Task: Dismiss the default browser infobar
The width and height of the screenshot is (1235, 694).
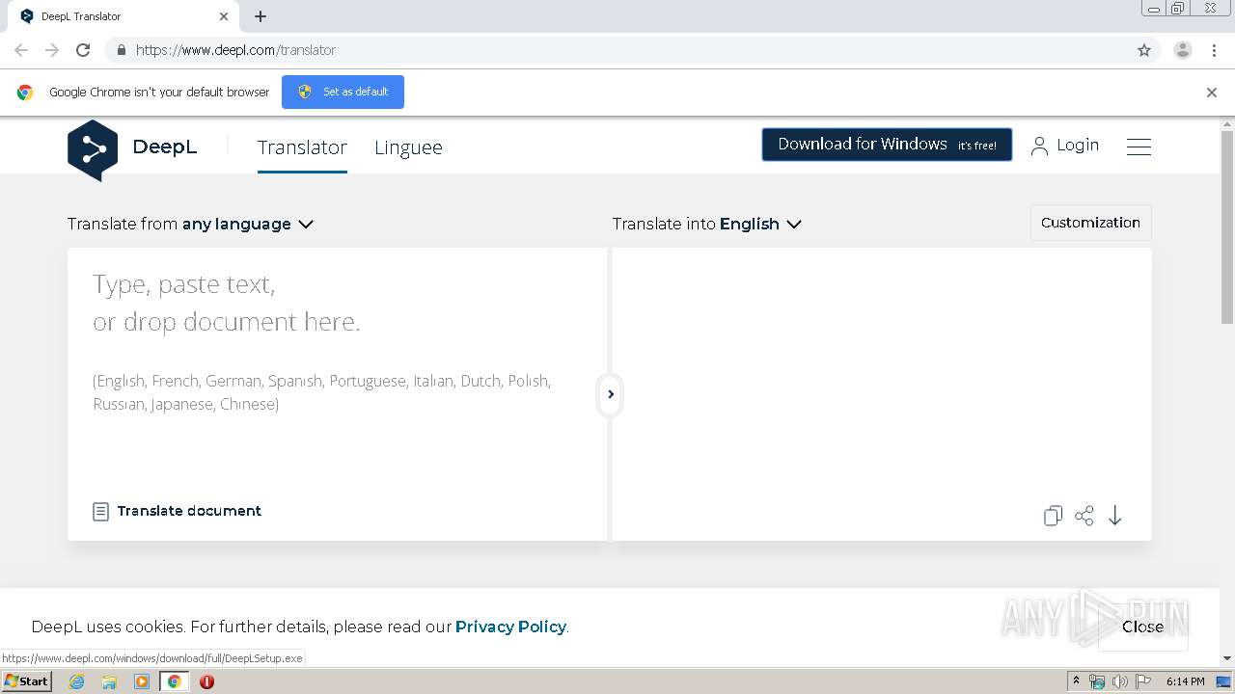Action: [x=1212, y=93]
